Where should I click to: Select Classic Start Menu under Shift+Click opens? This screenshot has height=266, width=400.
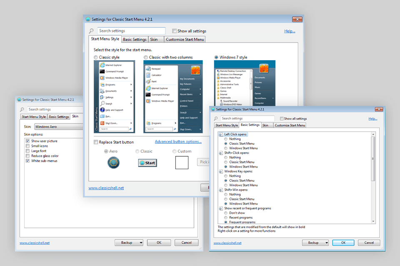226,162
